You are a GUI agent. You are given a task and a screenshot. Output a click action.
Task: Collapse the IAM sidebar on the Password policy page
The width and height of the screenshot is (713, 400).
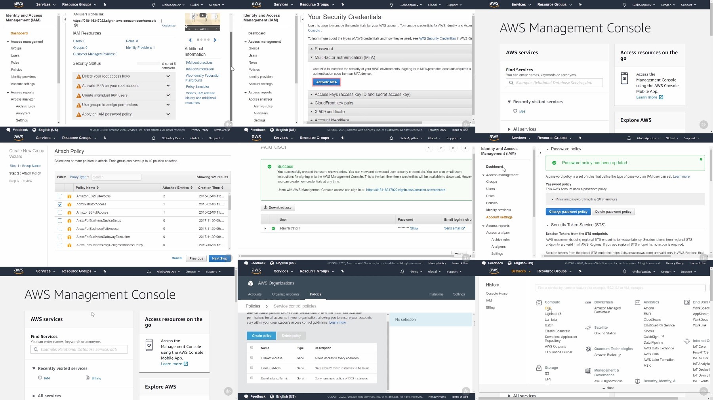pyautogui.click(x=540, y=152)
